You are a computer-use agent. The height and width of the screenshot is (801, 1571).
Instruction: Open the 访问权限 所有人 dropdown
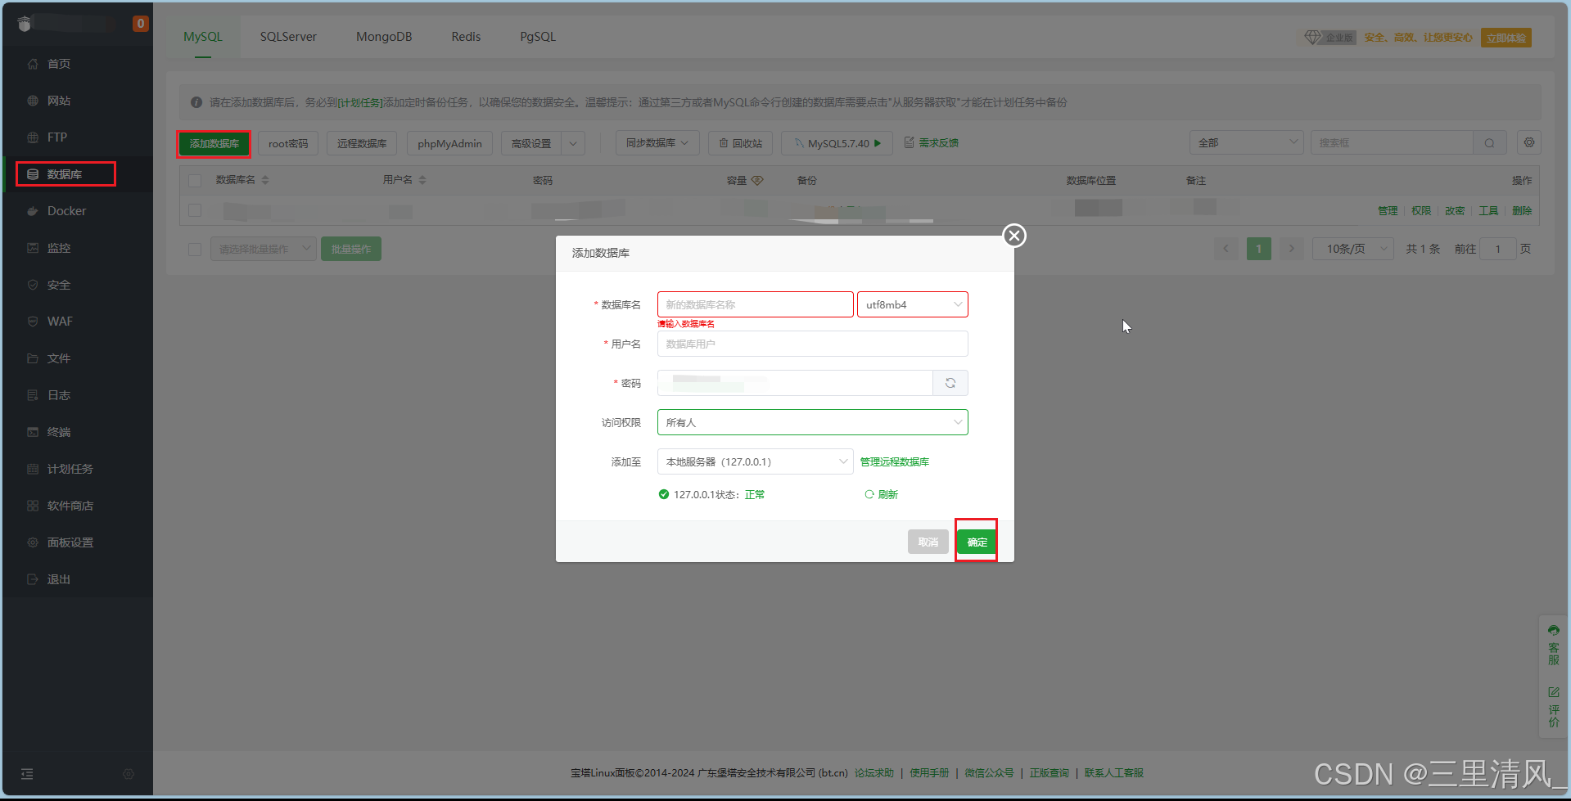(x=812, y=422)
